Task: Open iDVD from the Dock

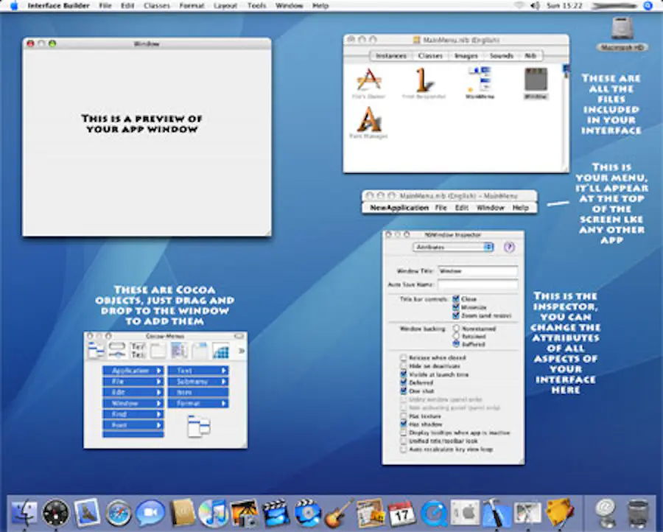Action: coord(308,513)
